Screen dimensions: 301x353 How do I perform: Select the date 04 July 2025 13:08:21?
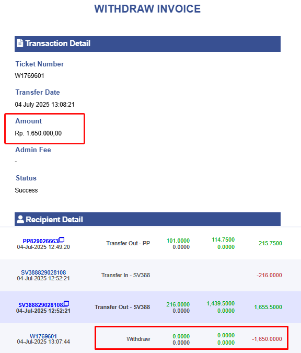[x=45, y=105]
